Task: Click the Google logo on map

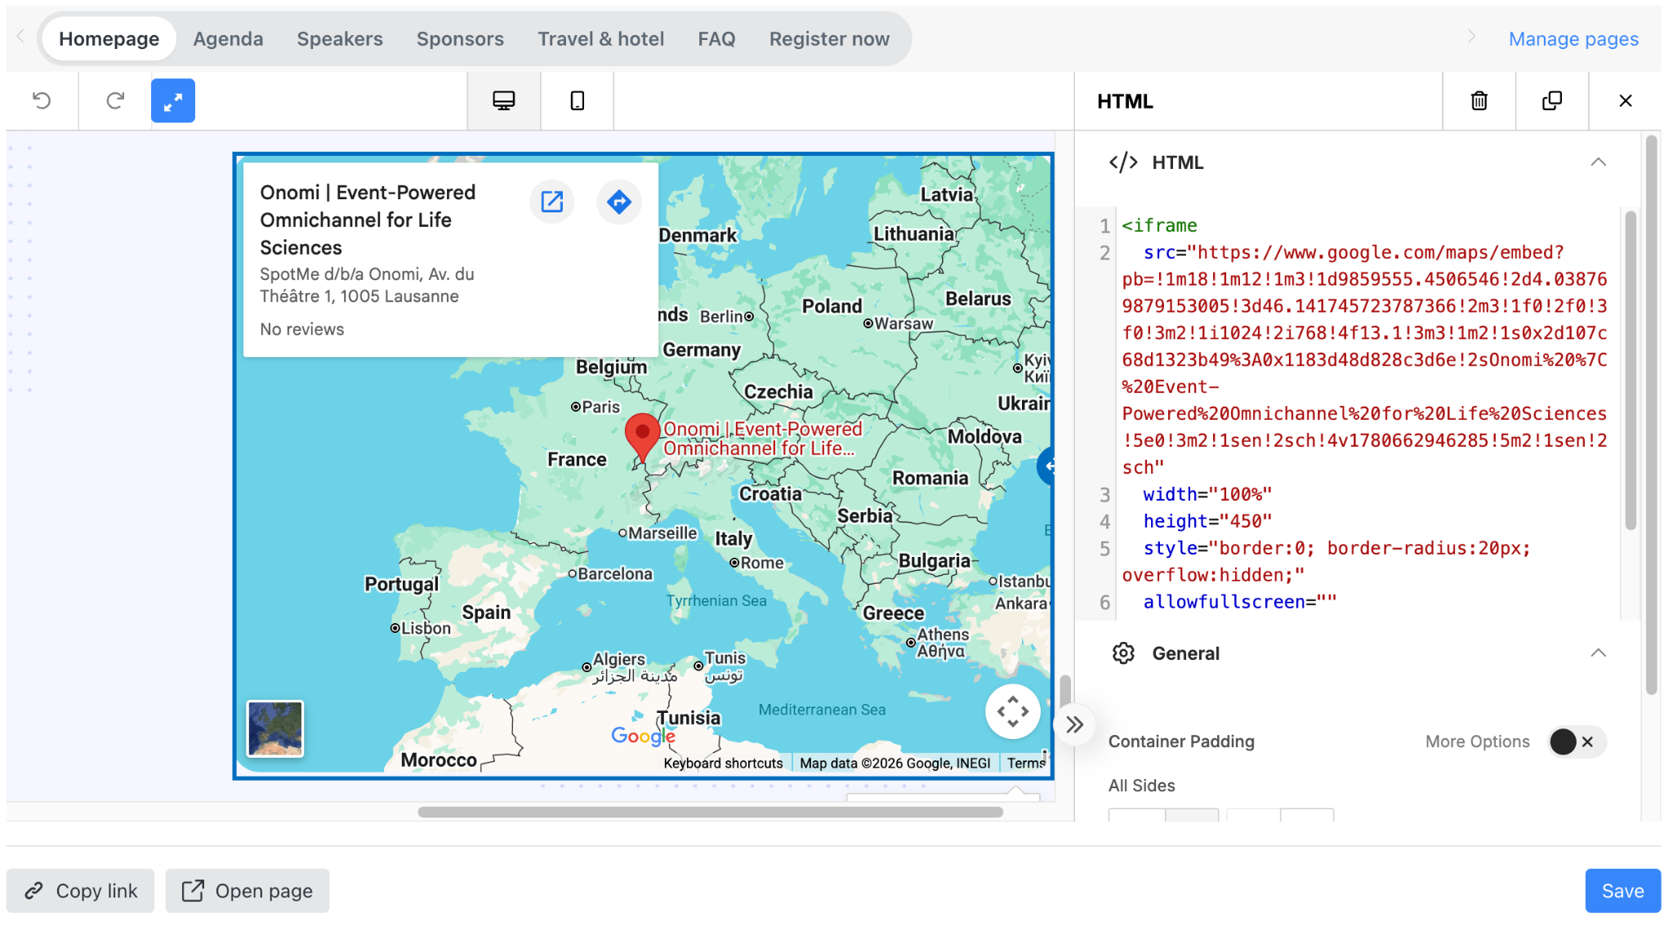Action: [x=643, y=736]
